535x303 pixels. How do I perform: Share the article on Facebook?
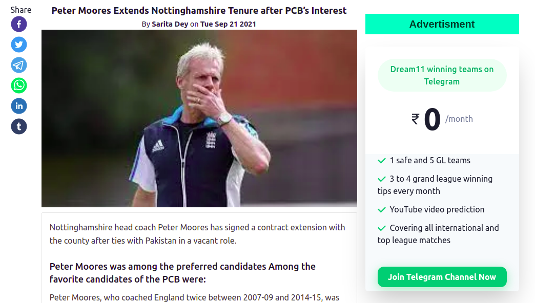[x=19, y=24]
